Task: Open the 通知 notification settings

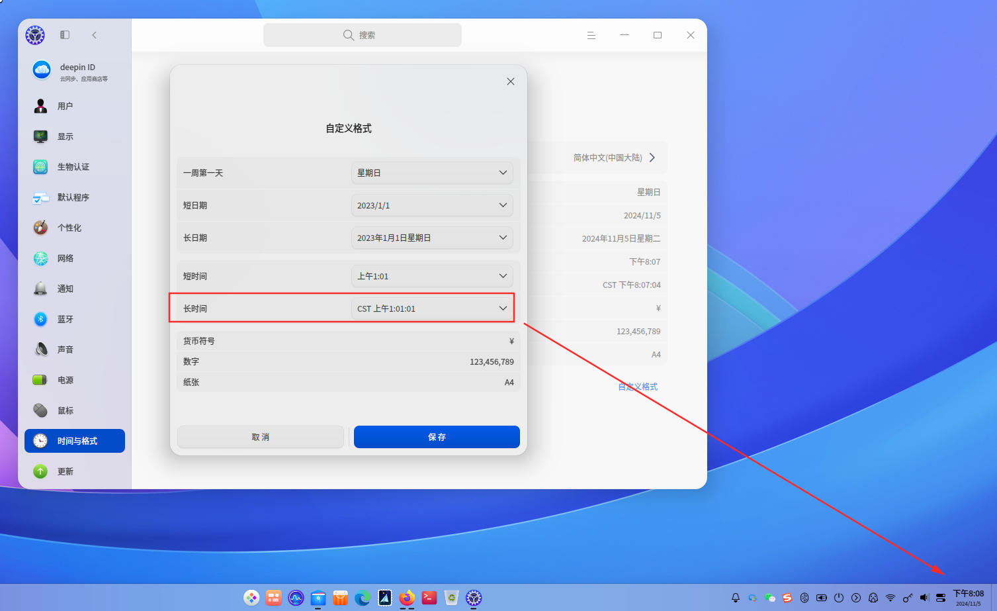Action: [x=75, y=289]
